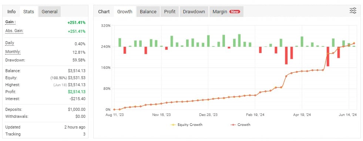Click the first data point at Aug 11, '23
363x141 pixels.
click(x=114, y=109)
